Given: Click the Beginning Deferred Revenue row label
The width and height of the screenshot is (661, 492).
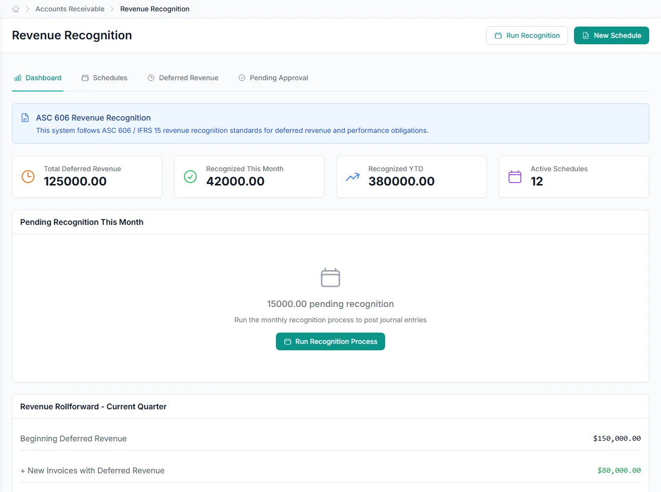Looking at the screenshot, I should (73, 438).
